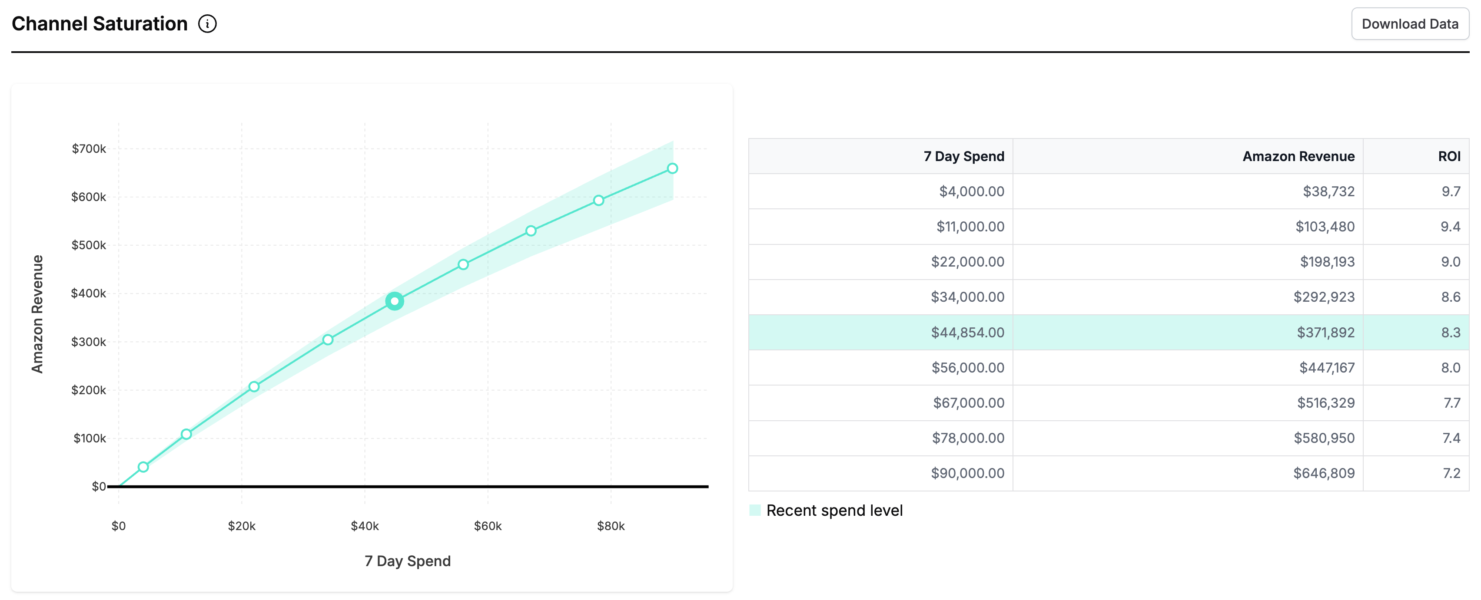Click the chart point at $11k spend

click(x=186, y=434)
